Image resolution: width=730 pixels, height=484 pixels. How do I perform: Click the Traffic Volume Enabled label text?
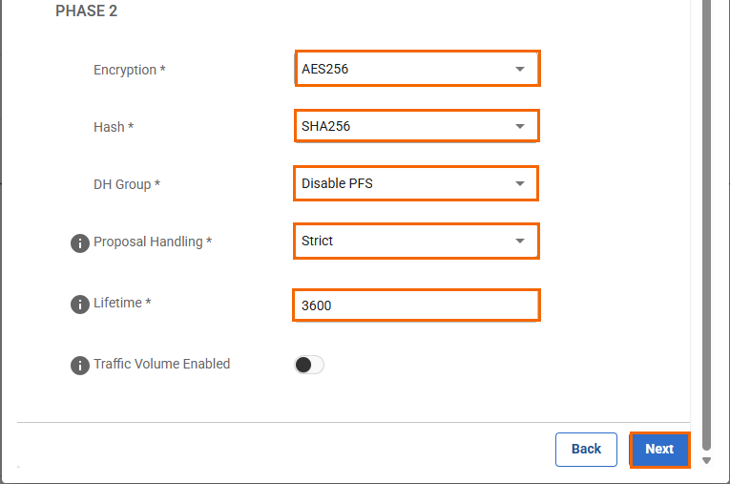(x=161, y=364)
